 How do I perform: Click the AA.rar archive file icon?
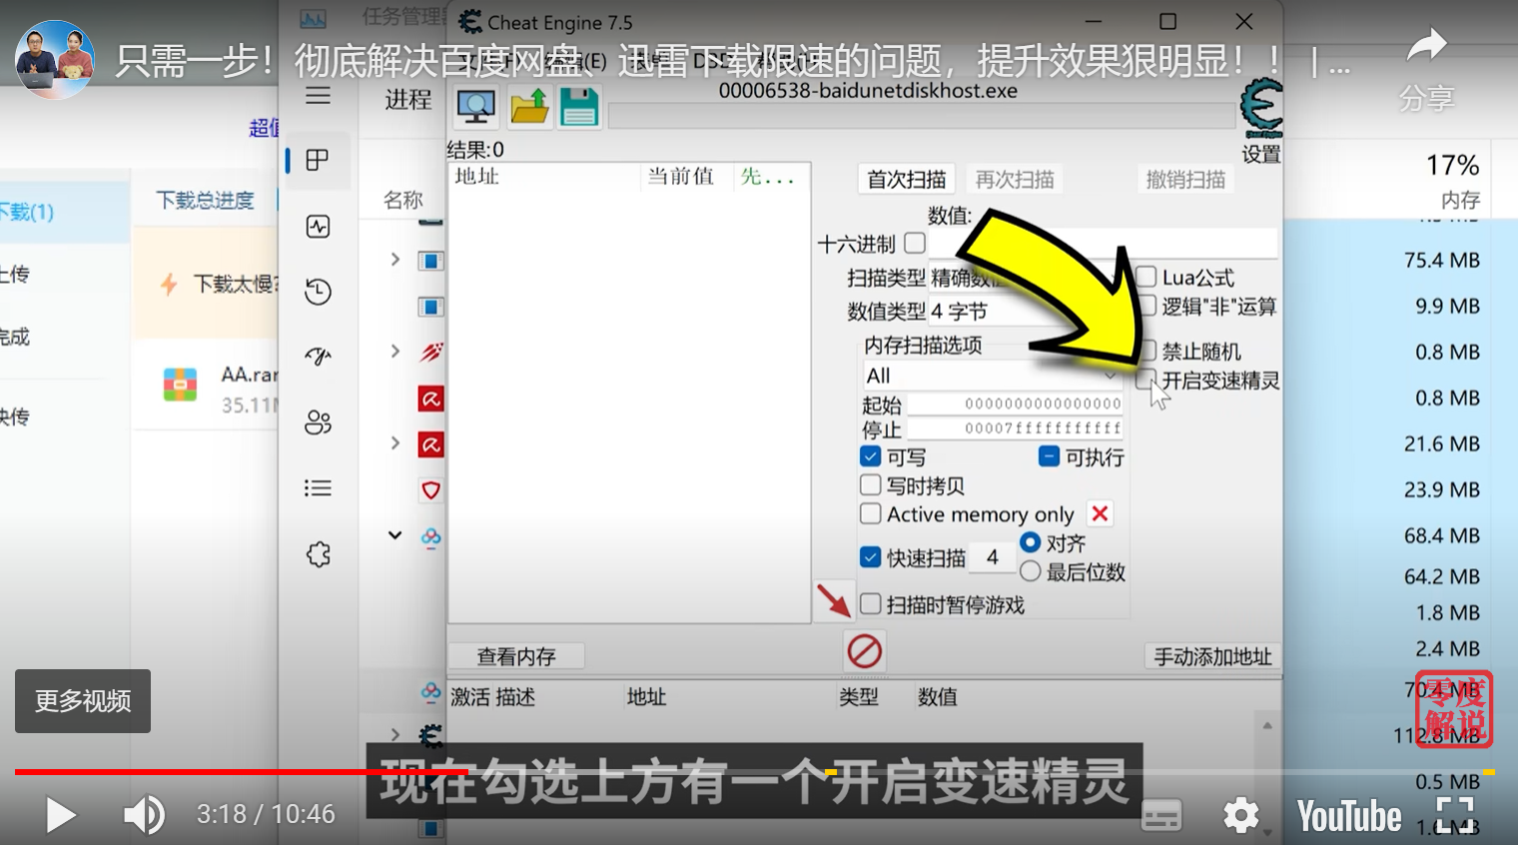pyautogui.click(x=180, y=385)
